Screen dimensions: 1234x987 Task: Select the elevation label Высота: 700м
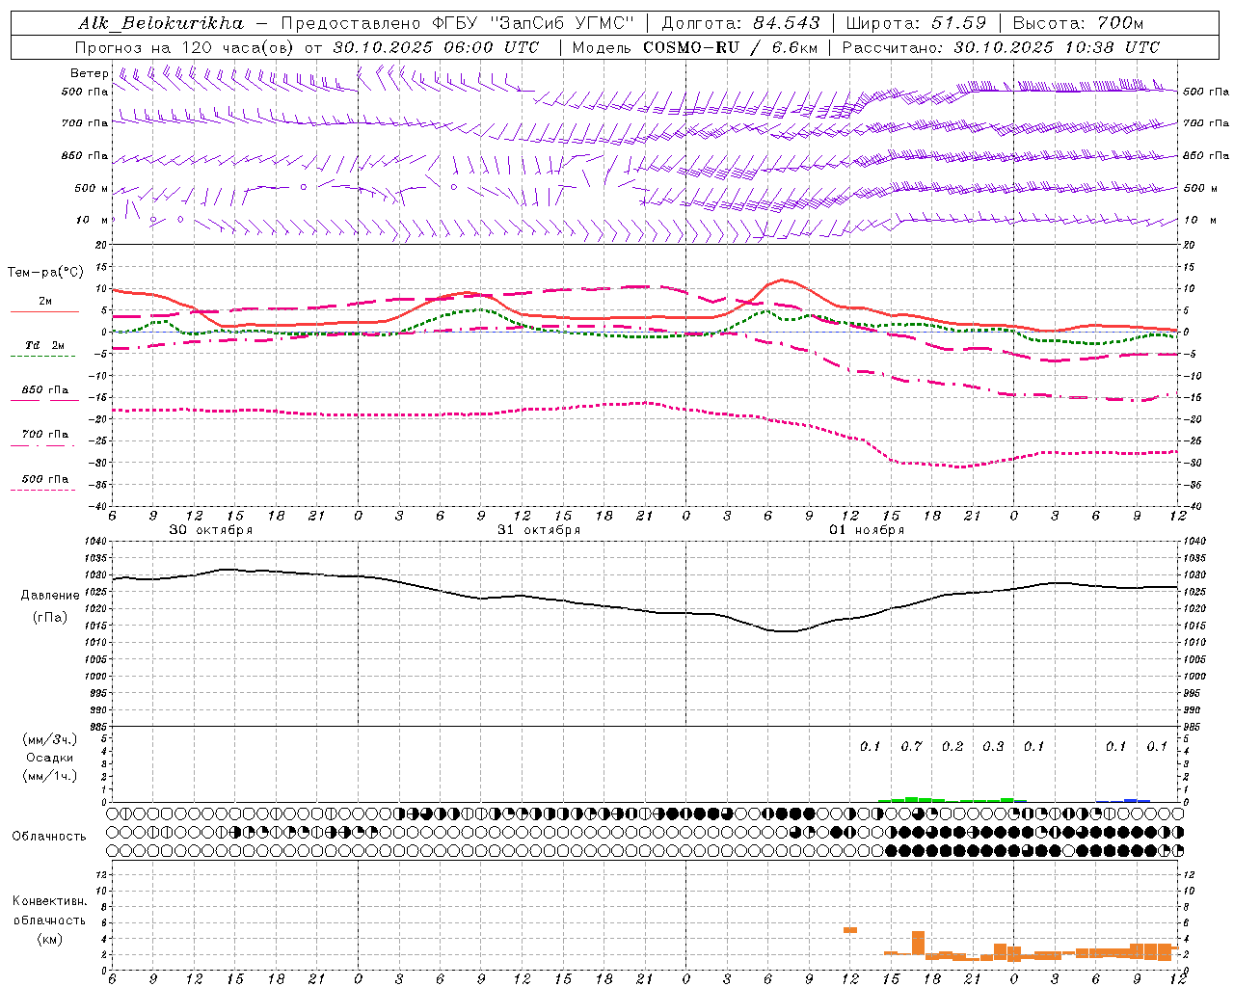point(1078,23)
